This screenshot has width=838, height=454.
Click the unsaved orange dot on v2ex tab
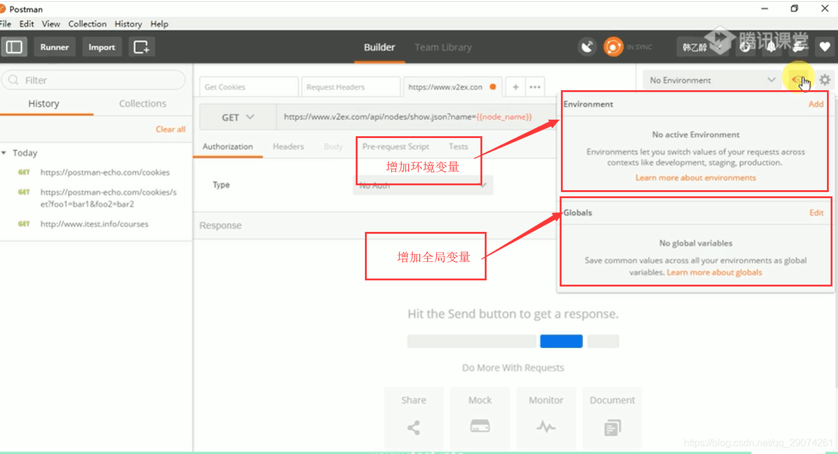493,87
